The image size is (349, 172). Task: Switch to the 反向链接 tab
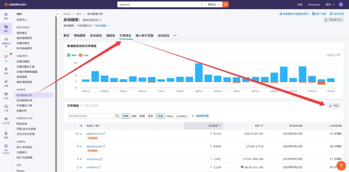point(96,35)
